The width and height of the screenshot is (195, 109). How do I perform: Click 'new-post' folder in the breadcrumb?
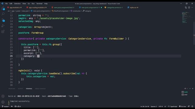(x=25, y=11)
